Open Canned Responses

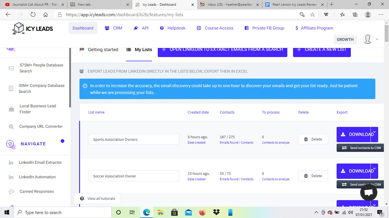pos(37,192)
